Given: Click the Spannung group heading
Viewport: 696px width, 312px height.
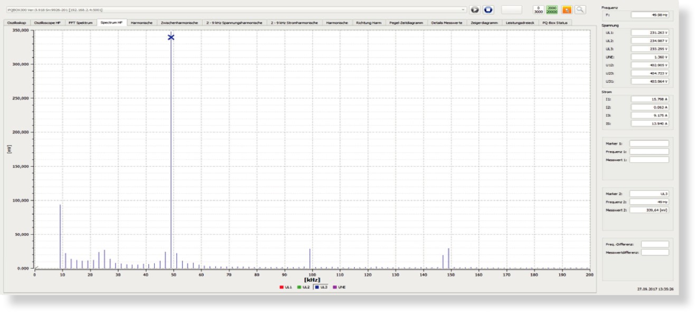Looking at the screenshot, I should coord(610,25).
